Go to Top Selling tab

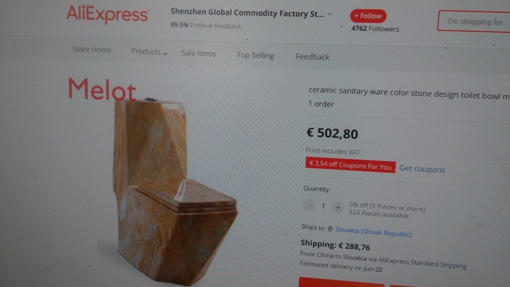click(x=255, y=55)
